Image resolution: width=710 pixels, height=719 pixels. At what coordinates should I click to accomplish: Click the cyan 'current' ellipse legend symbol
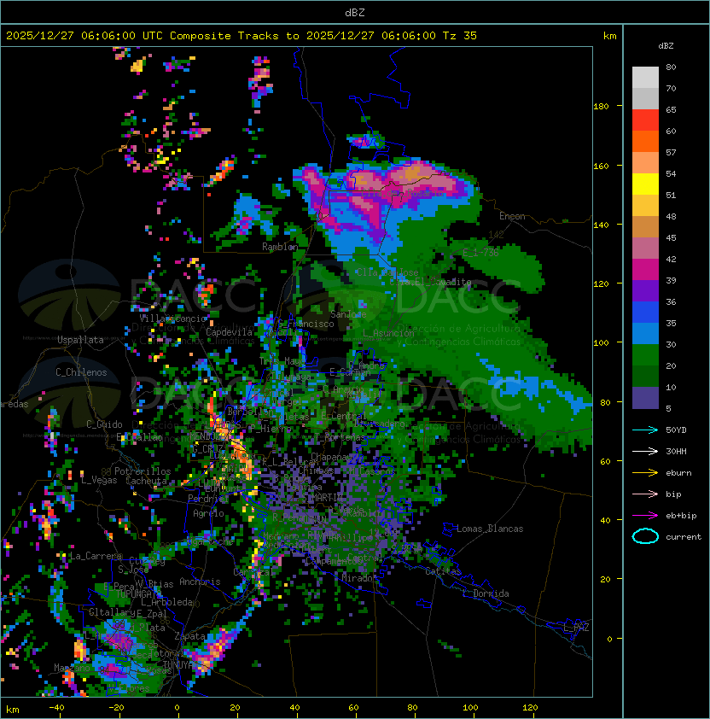[x=645, y=536]
